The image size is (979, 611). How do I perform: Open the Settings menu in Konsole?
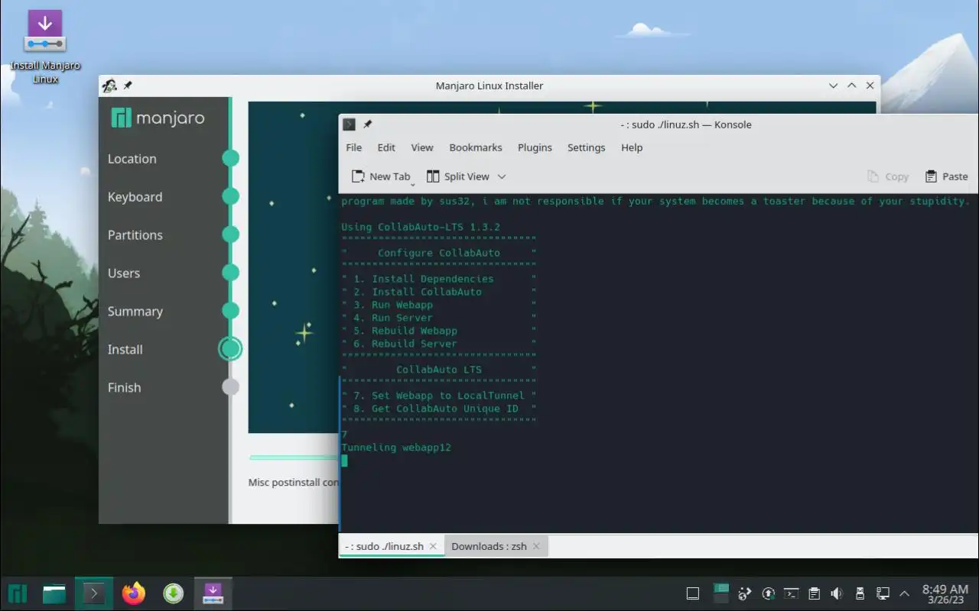[x=586, y=147]
